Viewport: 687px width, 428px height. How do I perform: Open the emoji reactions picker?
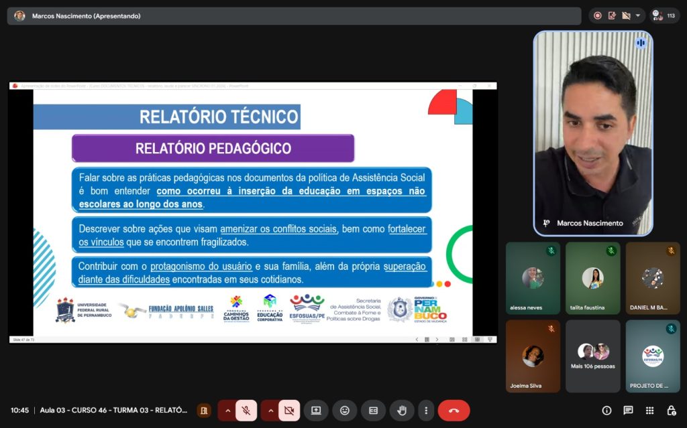pos(345,410)
